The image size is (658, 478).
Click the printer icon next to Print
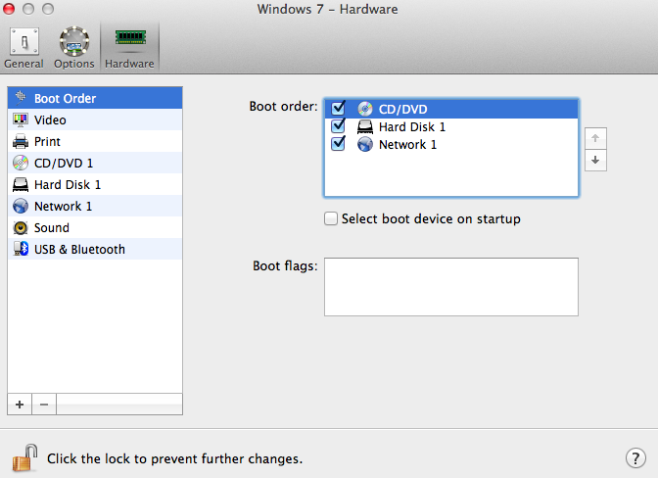(x=21, y=141)
